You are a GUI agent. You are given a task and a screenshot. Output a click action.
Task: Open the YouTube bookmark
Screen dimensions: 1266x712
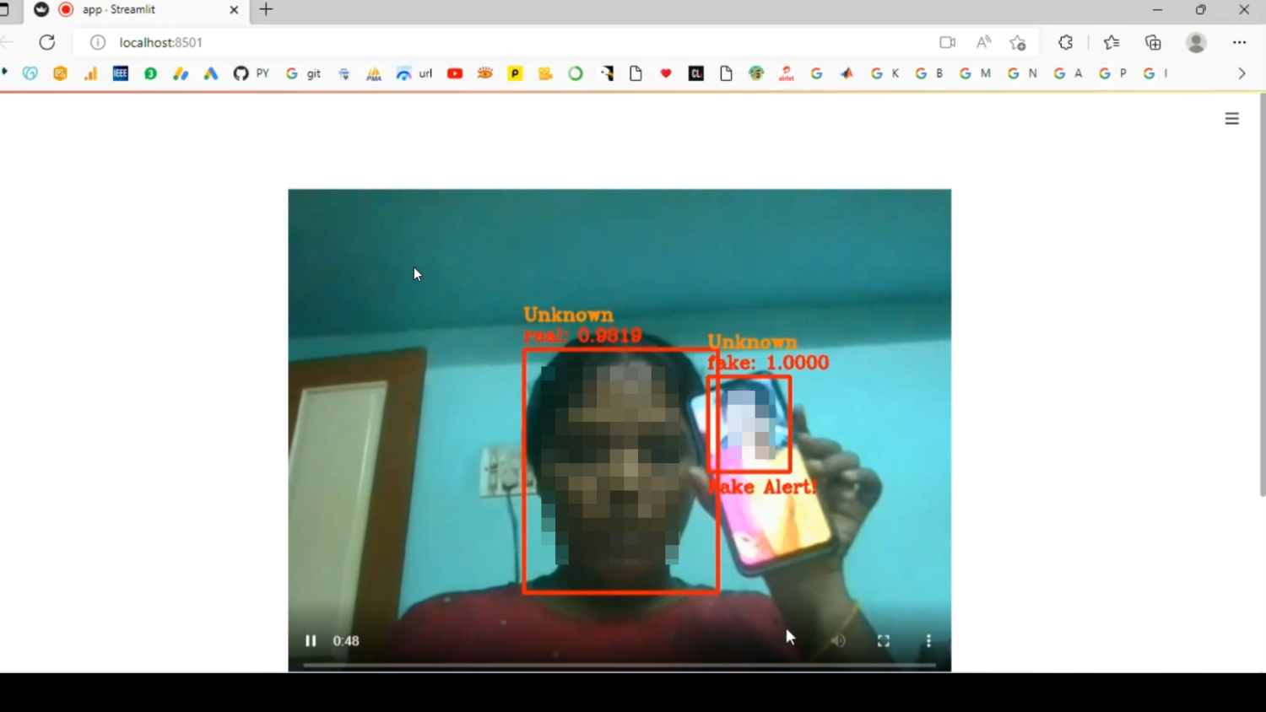pos(454,73)
